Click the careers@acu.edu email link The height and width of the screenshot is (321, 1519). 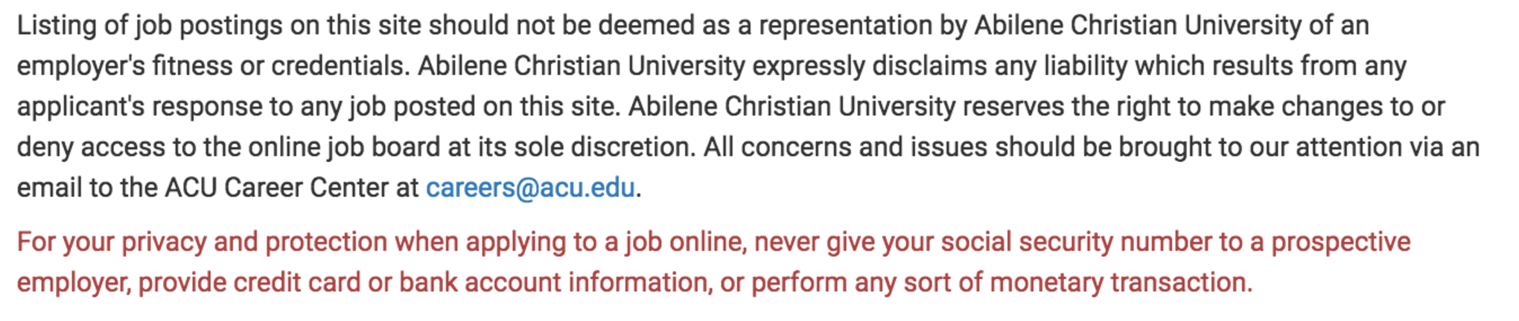pyautogui.click(x=529, y=188)
